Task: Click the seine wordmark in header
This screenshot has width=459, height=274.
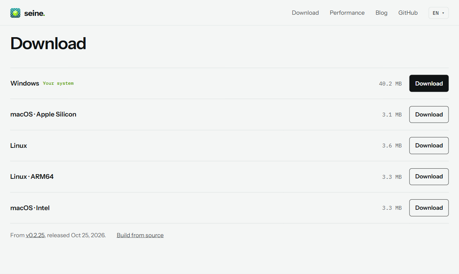Action: (34, 13)
